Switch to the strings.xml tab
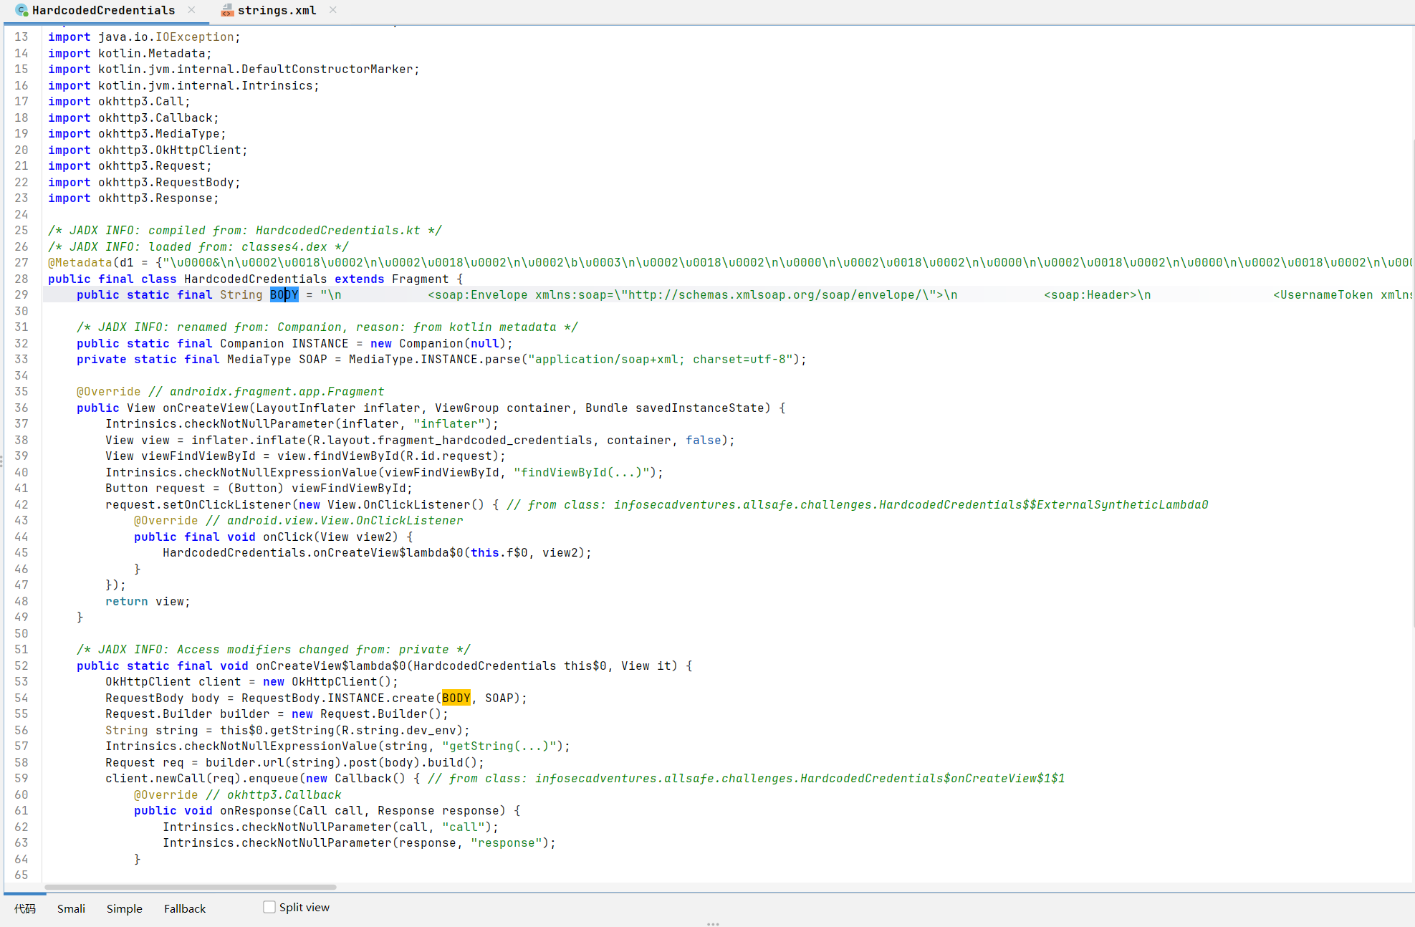Screen dimensions: 1415x927 pos(276,10)
